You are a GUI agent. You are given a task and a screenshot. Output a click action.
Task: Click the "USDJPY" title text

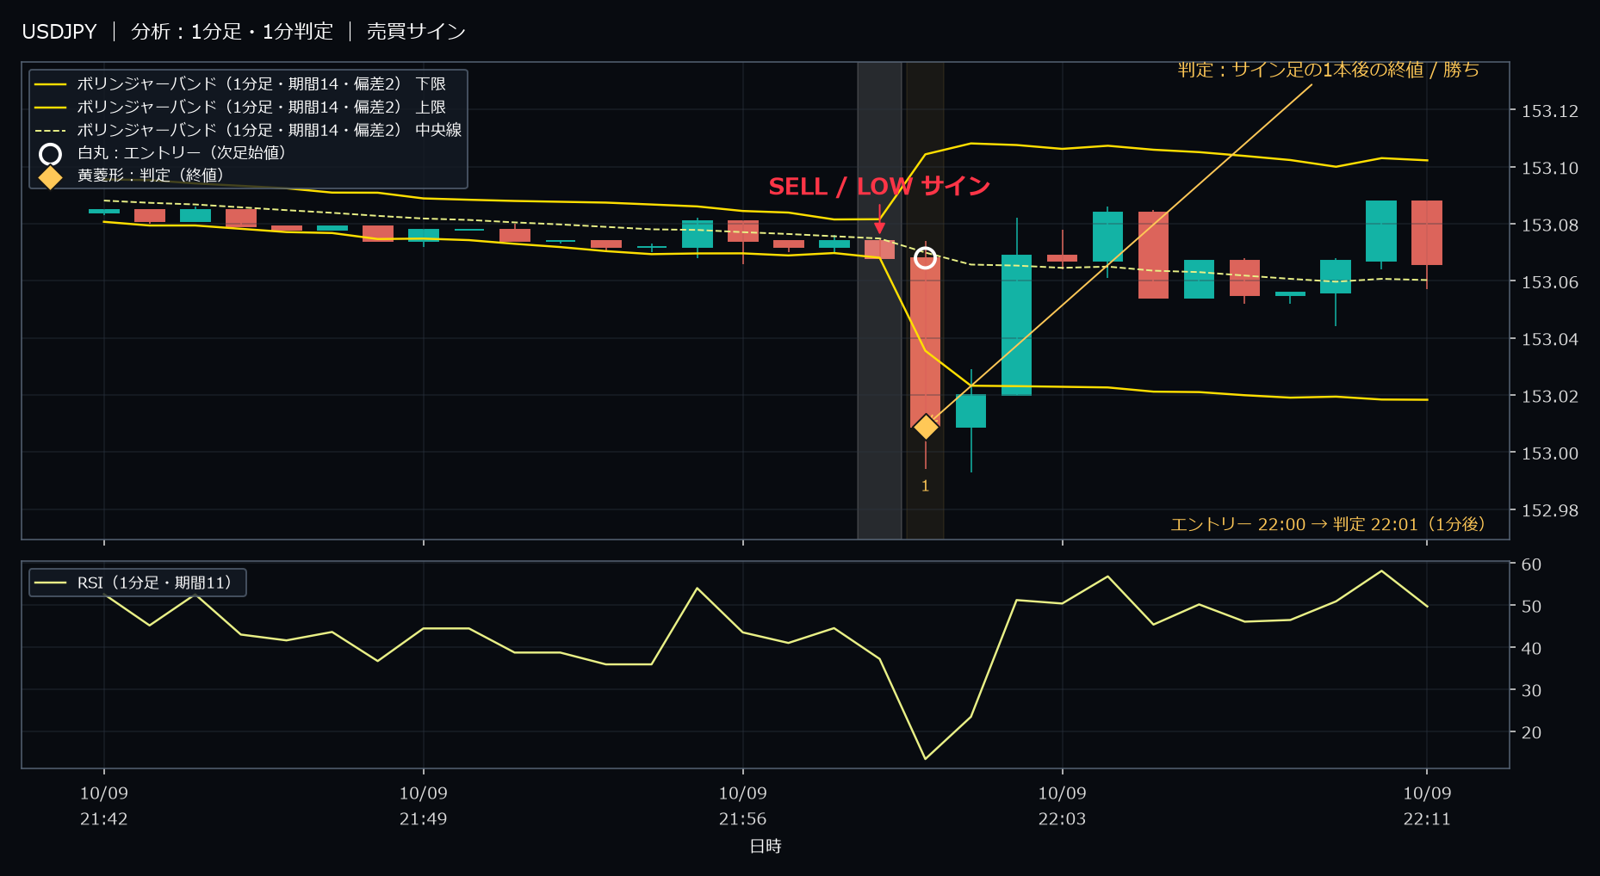[59, 32]
